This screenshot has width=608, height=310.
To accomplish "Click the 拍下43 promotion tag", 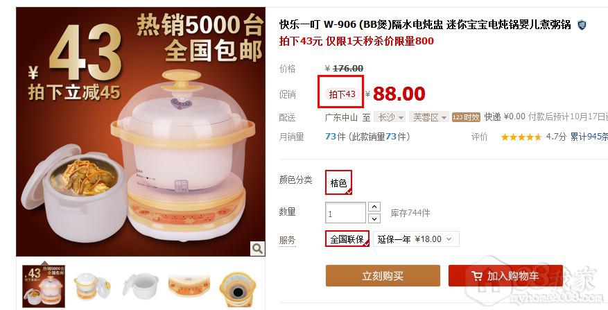I will [x=342, y=94].
